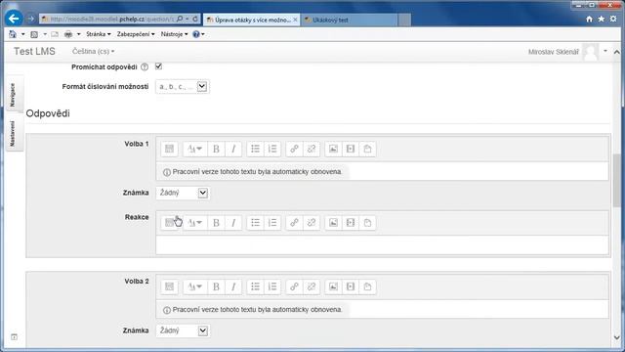Open user menu arrow beside Miroslav Sklenář

tap(605, 51)
